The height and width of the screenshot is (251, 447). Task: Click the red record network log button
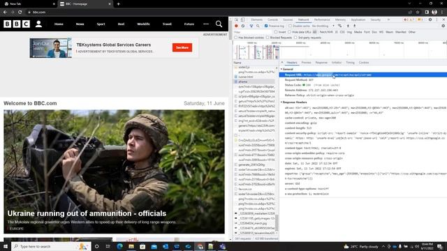236,26
